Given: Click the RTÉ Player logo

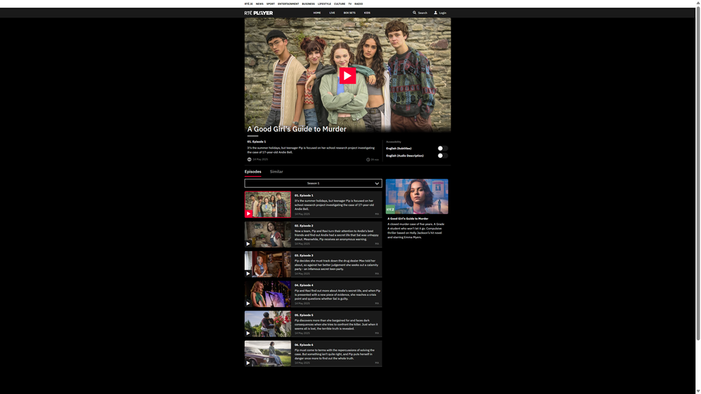Looking at the screenshot, I should coord(258,13).
